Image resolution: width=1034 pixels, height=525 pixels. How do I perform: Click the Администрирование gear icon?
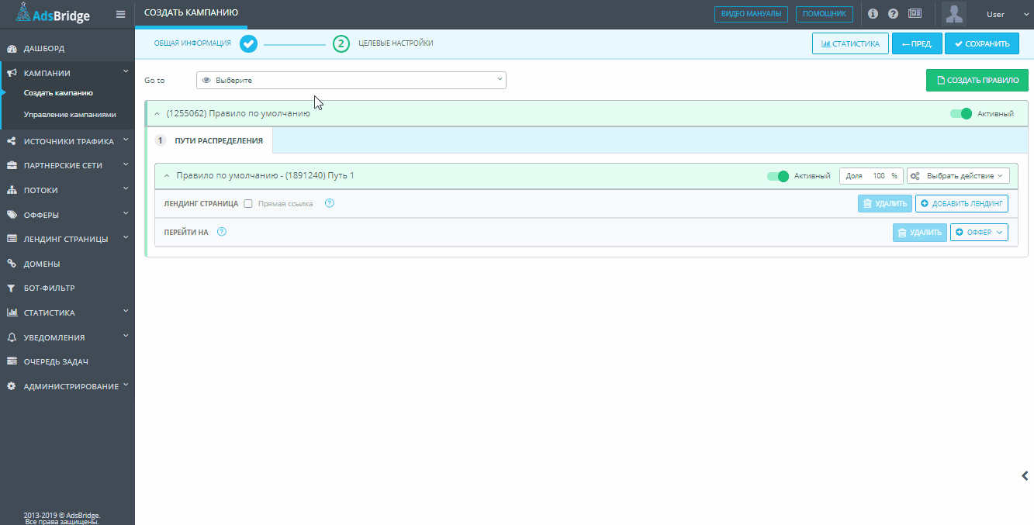(12, 386)
